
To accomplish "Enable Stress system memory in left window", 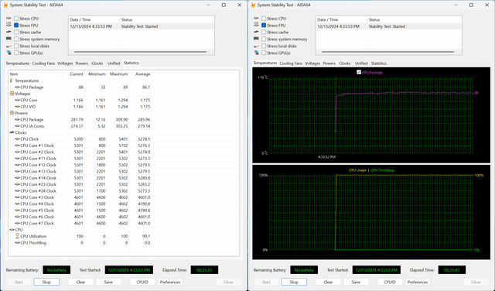I will click(x=16, y=39).
